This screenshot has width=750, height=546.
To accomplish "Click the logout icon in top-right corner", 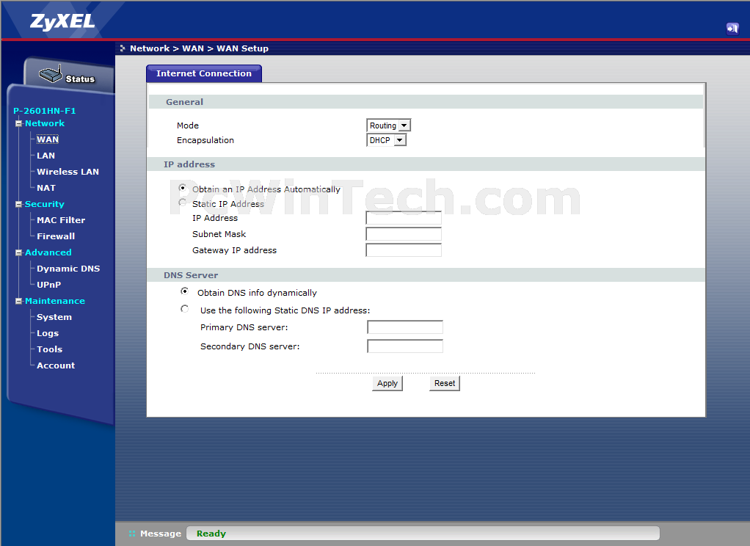I will 732,29.
